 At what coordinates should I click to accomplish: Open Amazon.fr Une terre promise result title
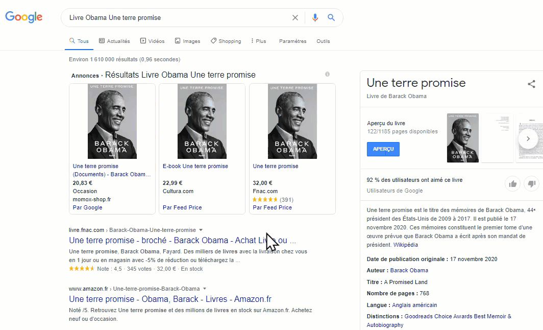170,299
